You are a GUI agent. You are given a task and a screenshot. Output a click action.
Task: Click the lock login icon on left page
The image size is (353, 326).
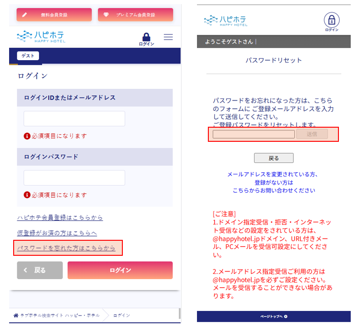point(146,39)
